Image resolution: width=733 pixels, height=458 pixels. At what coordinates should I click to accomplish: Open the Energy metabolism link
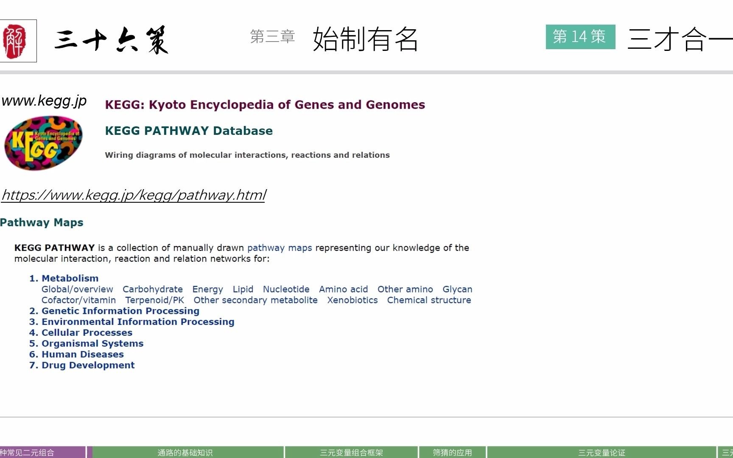(207, 289)
